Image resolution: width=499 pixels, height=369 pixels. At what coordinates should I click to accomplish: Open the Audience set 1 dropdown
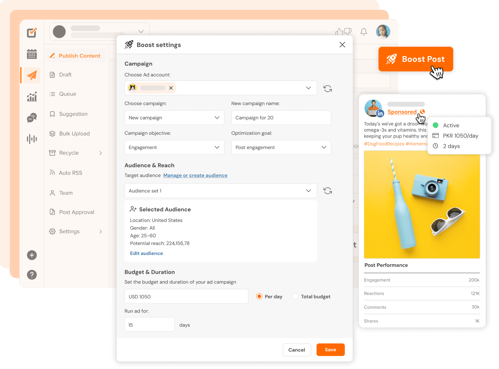[220, 191]
